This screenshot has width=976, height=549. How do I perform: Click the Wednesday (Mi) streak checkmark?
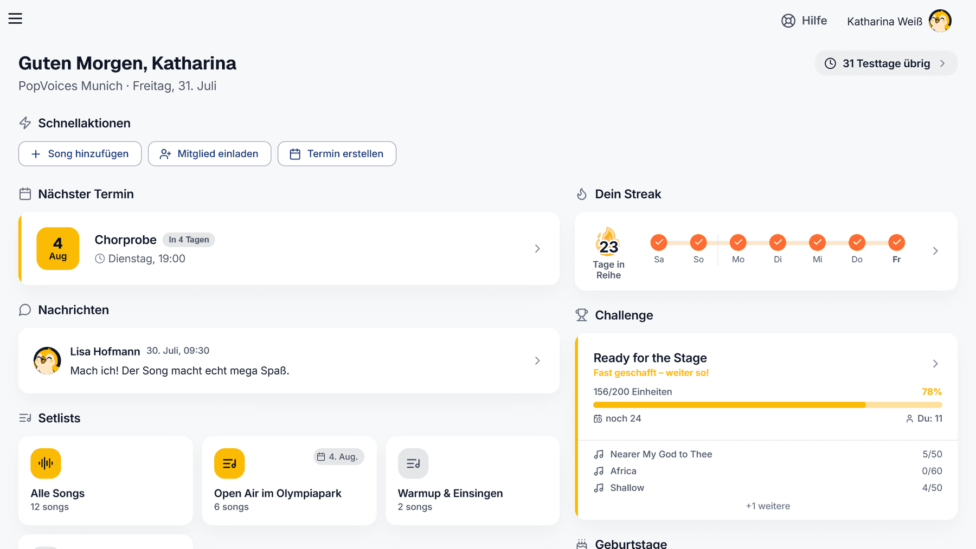click(817, 242)
